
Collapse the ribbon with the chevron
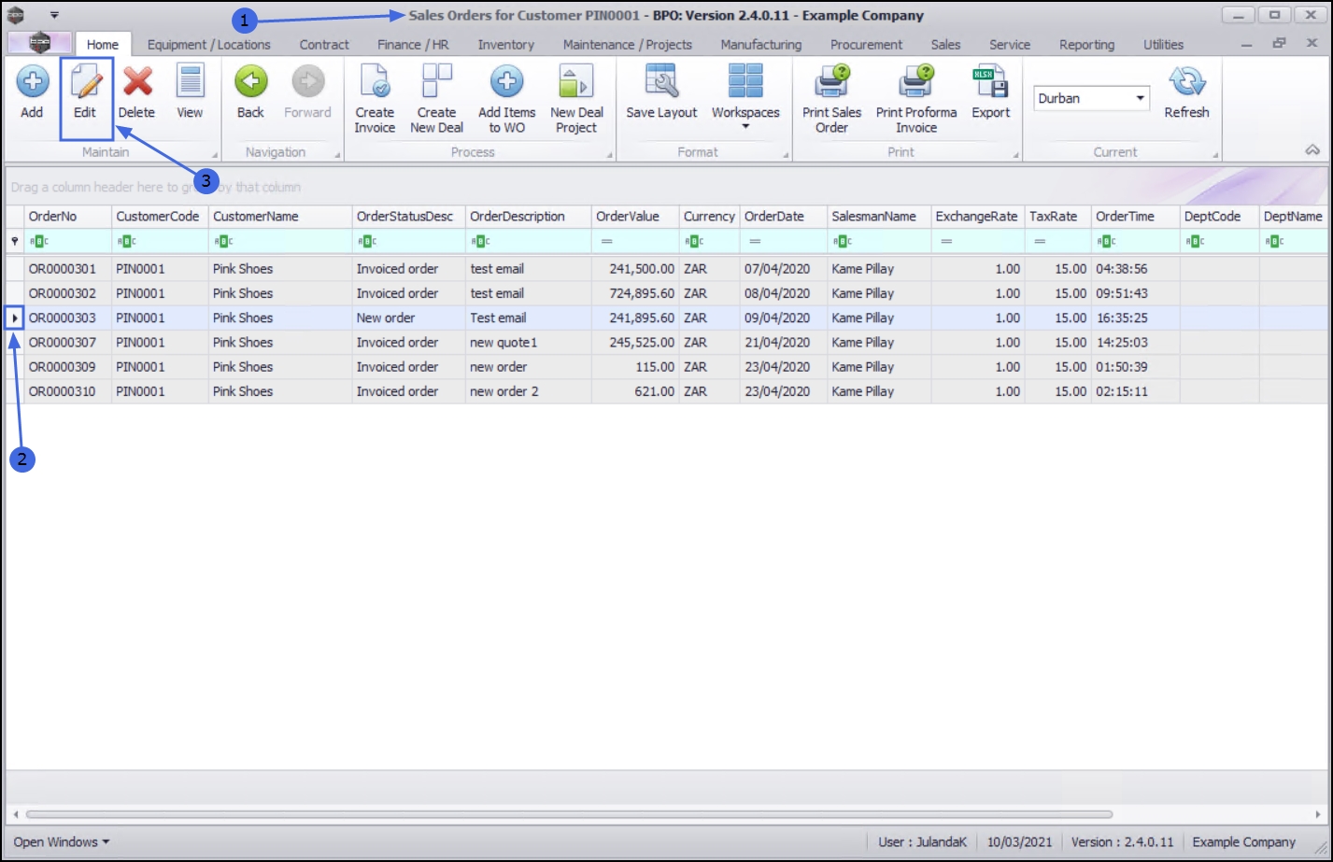tap(1312, 150)
